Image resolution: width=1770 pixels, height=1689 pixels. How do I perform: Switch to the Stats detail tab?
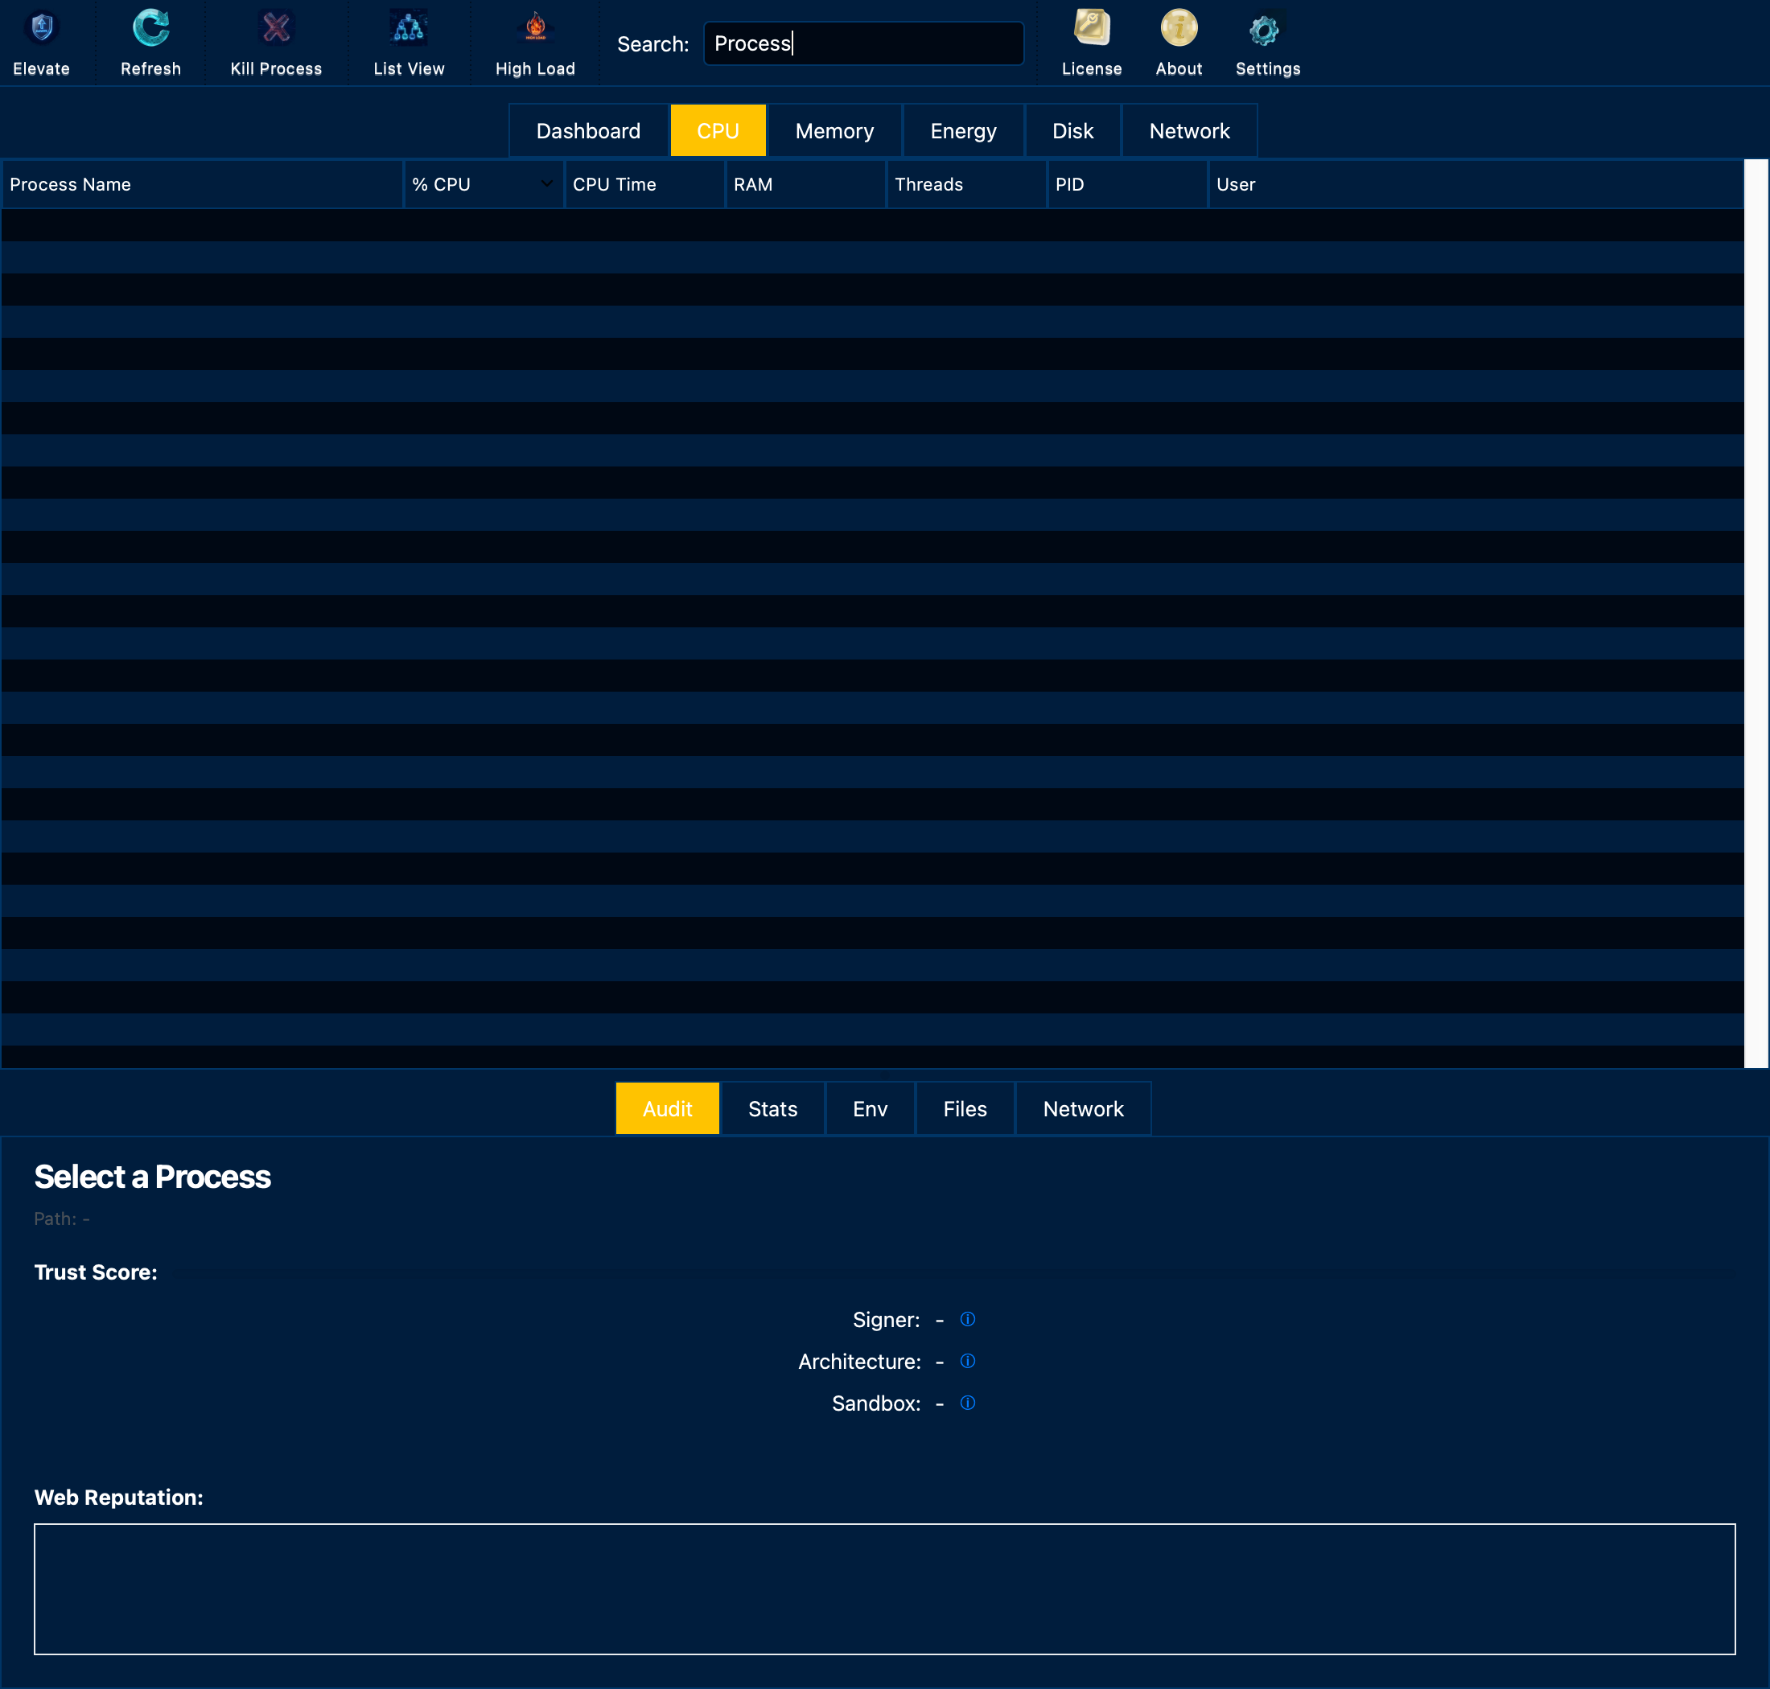pos(773,1109)
